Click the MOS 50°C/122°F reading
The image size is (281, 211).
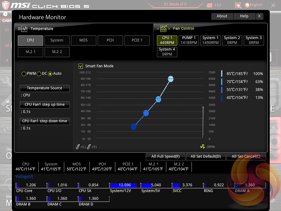pyautogui.click(x=77, y=167)
